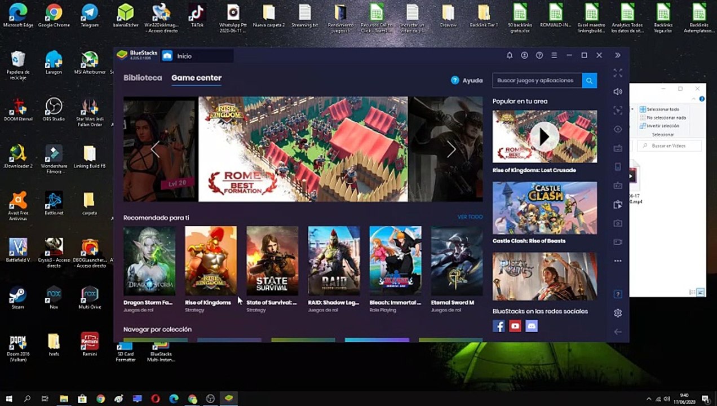Click VER TODO link
Image resolution: width=717 pixels, height=406 pixels.
coord(470,217)
